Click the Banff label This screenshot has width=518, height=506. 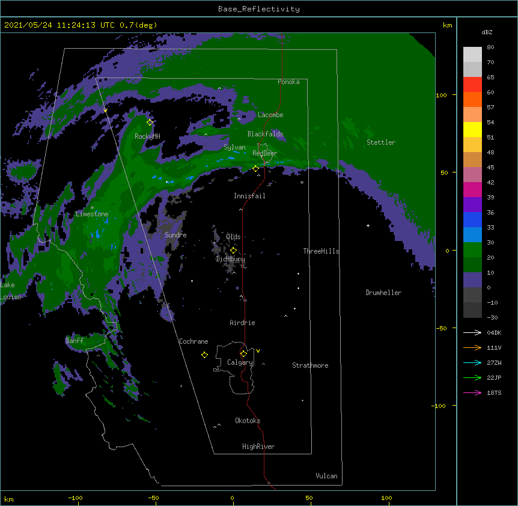point(75,341)
